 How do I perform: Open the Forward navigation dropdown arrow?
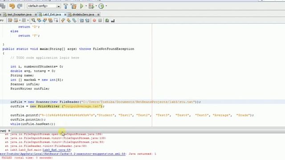pos(28,20)
